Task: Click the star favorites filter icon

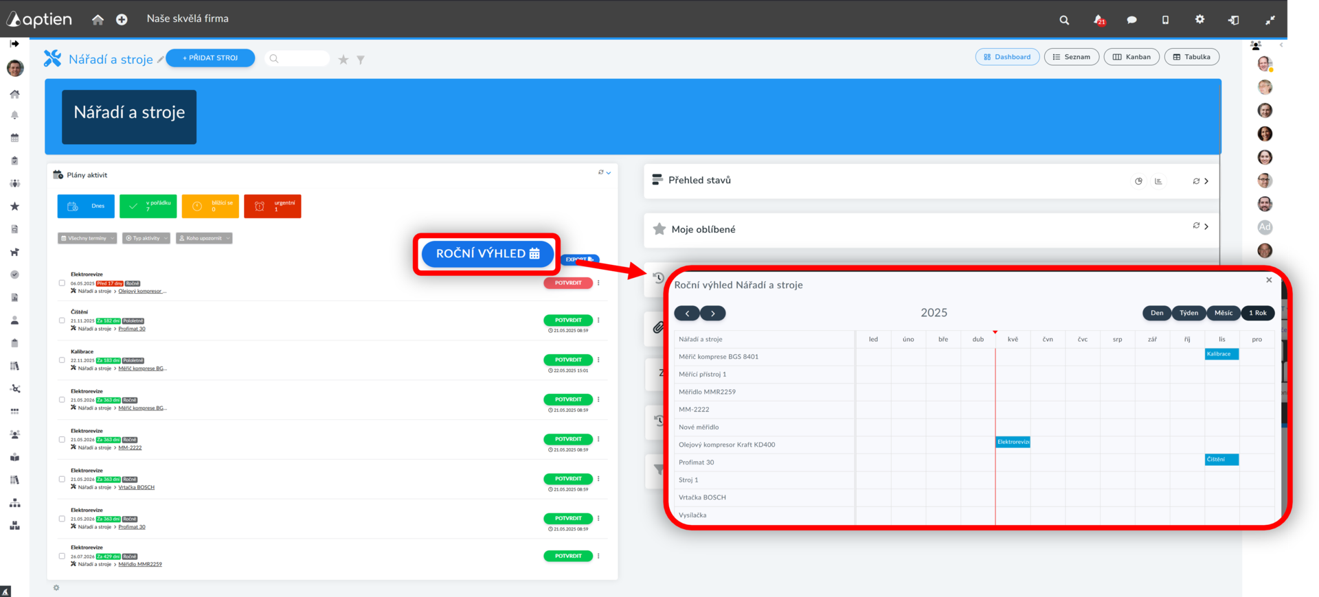Action: pos(343,60)
